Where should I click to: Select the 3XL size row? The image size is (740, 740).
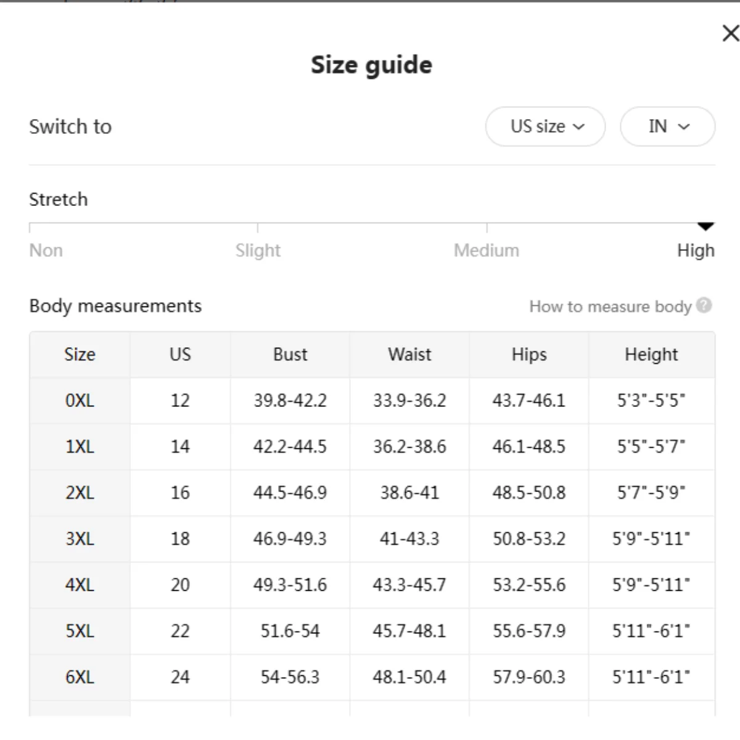372,539
